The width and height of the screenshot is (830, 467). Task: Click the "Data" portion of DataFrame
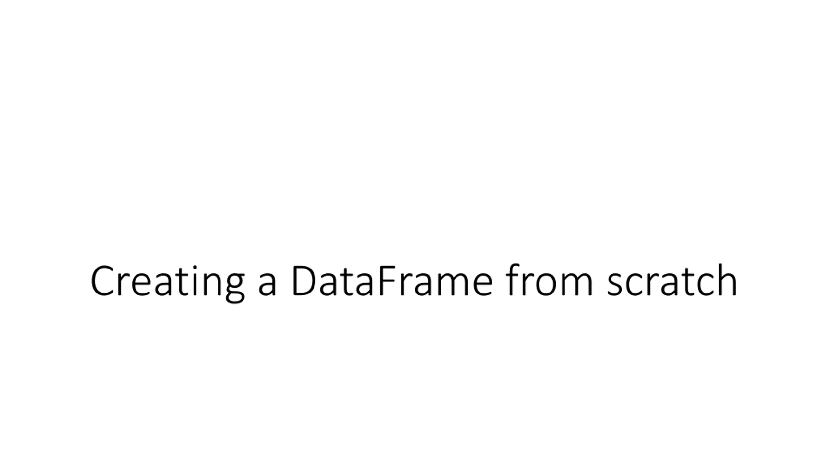coord(333,281)
